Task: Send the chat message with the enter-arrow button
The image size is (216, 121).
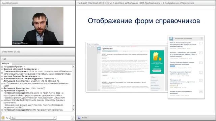Action: click(72, 118)
